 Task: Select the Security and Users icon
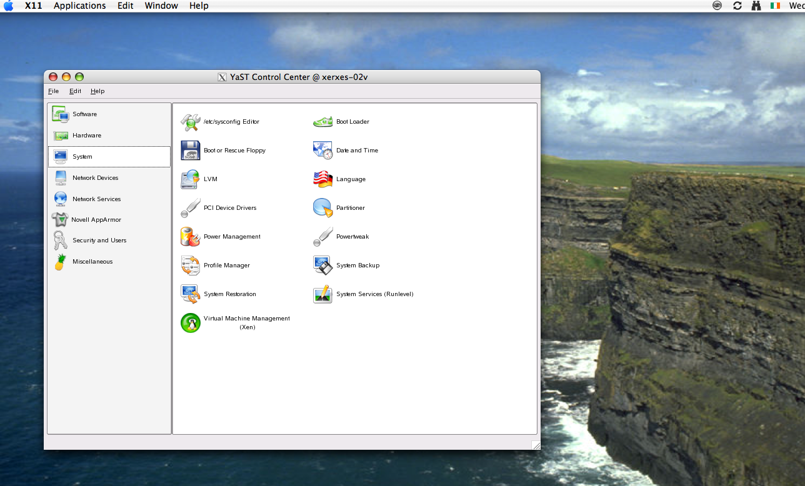(x=61, y=241)
